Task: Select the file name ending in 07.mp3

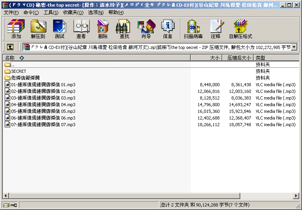Action: pos(43,125)
